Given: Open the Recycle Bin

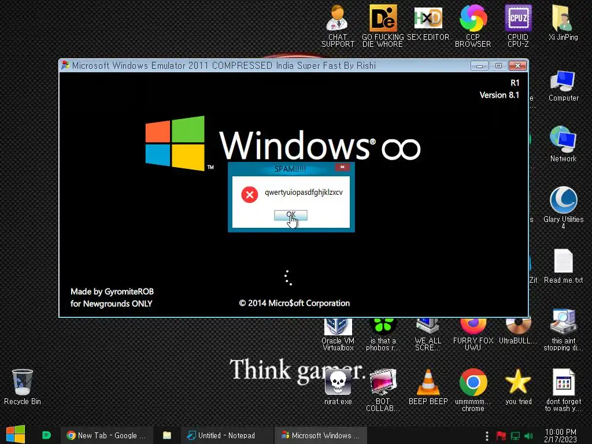Looking at the screenshot, I should [x=23, y=387].
